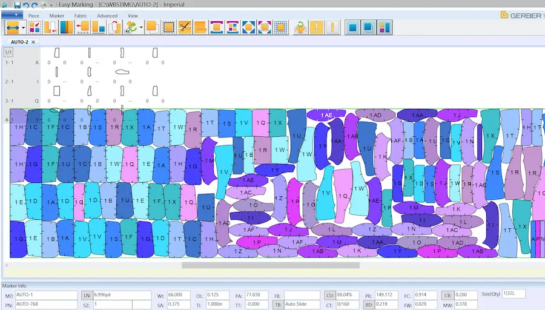Click the folded orange piece icon
The height and width of the screenshot is (310, 545).
click(x=200, y=27)
